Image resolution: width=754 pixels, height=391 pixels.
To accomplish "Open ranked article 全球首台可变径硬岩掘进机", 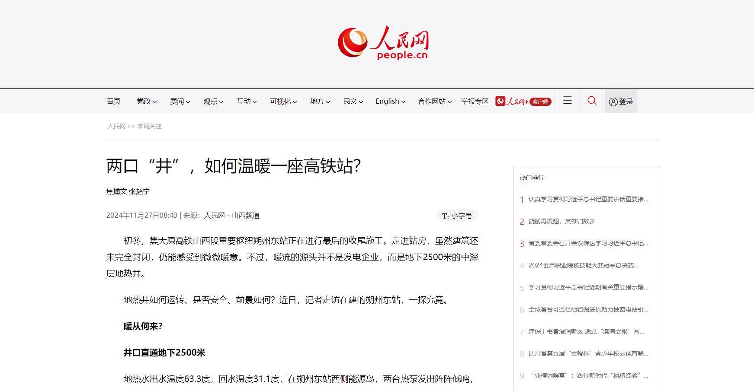I will [x=588, y=309].
